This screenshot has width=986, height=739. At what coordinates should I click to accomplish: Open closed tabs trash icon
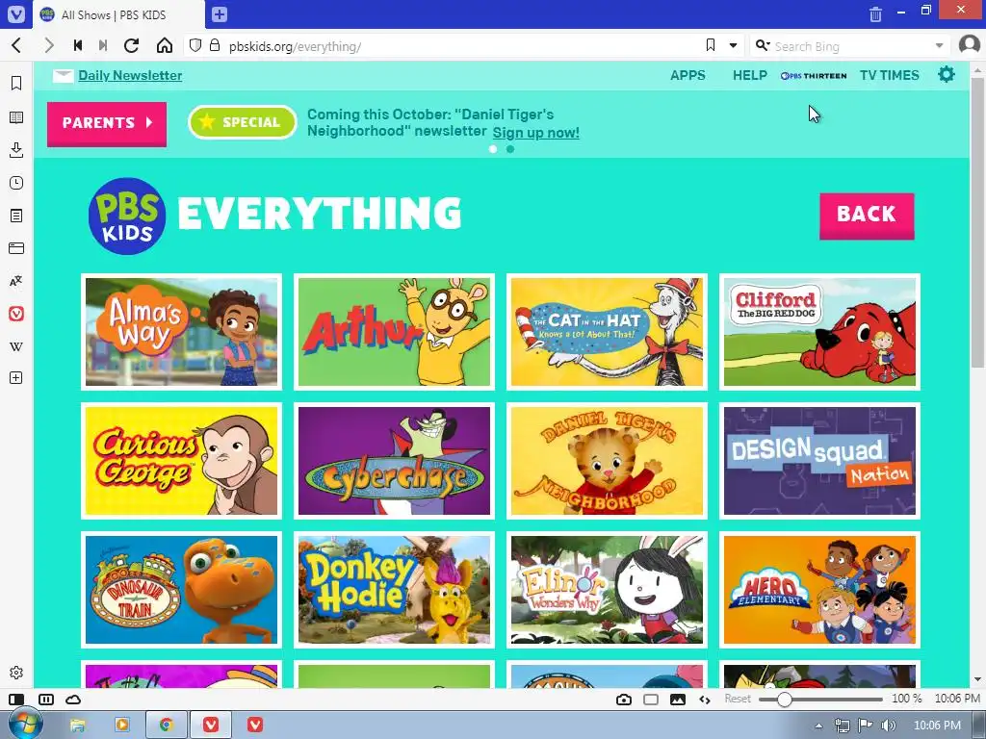pos(875,13)
